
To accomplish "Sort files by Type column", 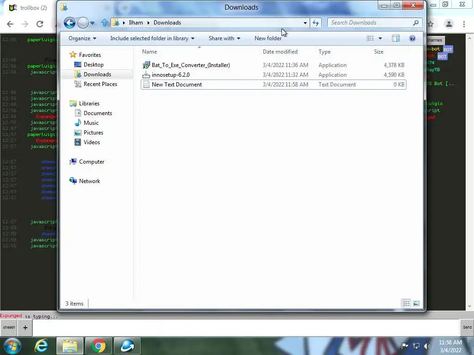I will (x=343, y=52).
